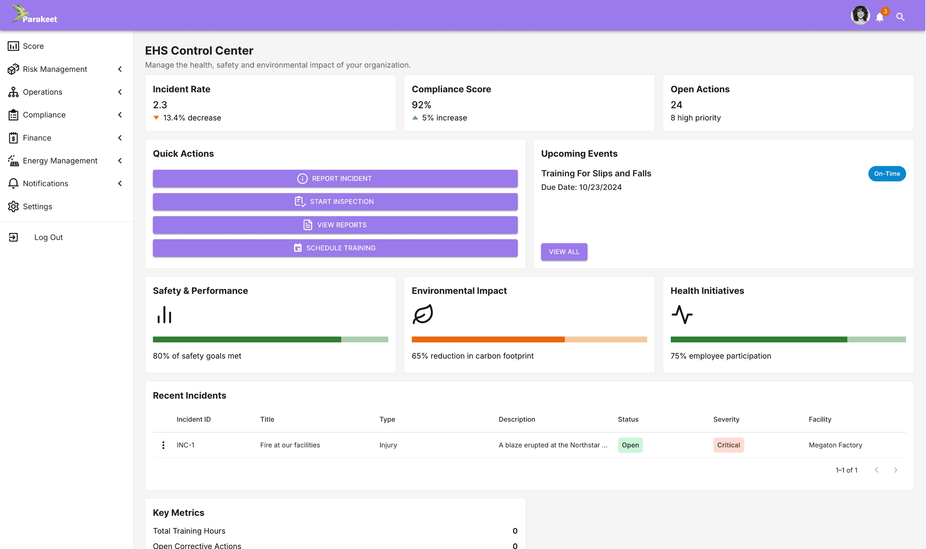Expand the Compliance chevron

(x=120, y=115)
